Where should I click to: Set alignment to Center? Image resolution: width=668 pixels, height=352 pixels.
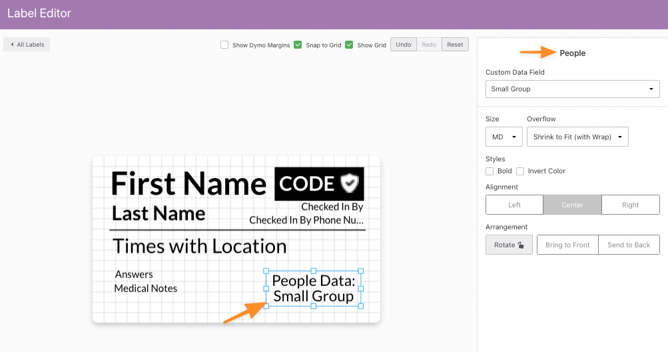[x=572, y=205]
